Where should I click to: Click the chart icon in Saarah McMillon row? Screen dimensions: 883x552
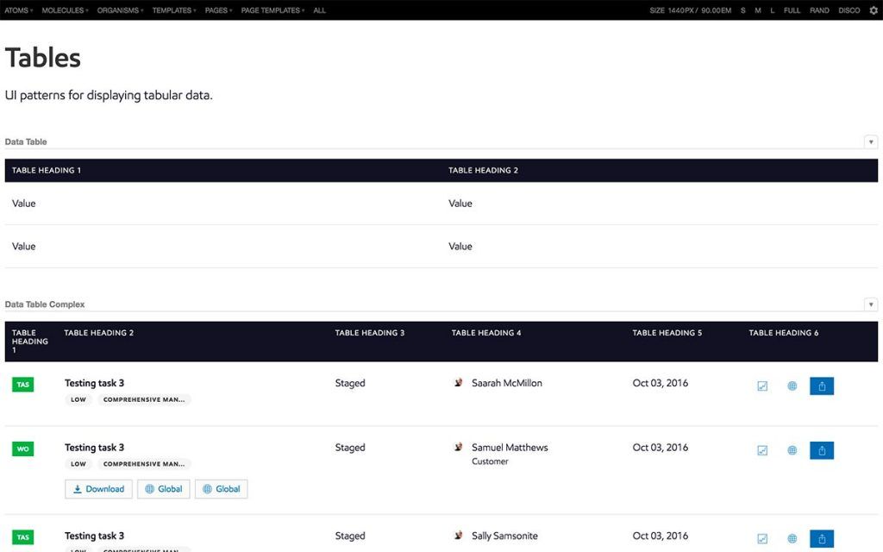pyautogui.click(x=762, y=386)
